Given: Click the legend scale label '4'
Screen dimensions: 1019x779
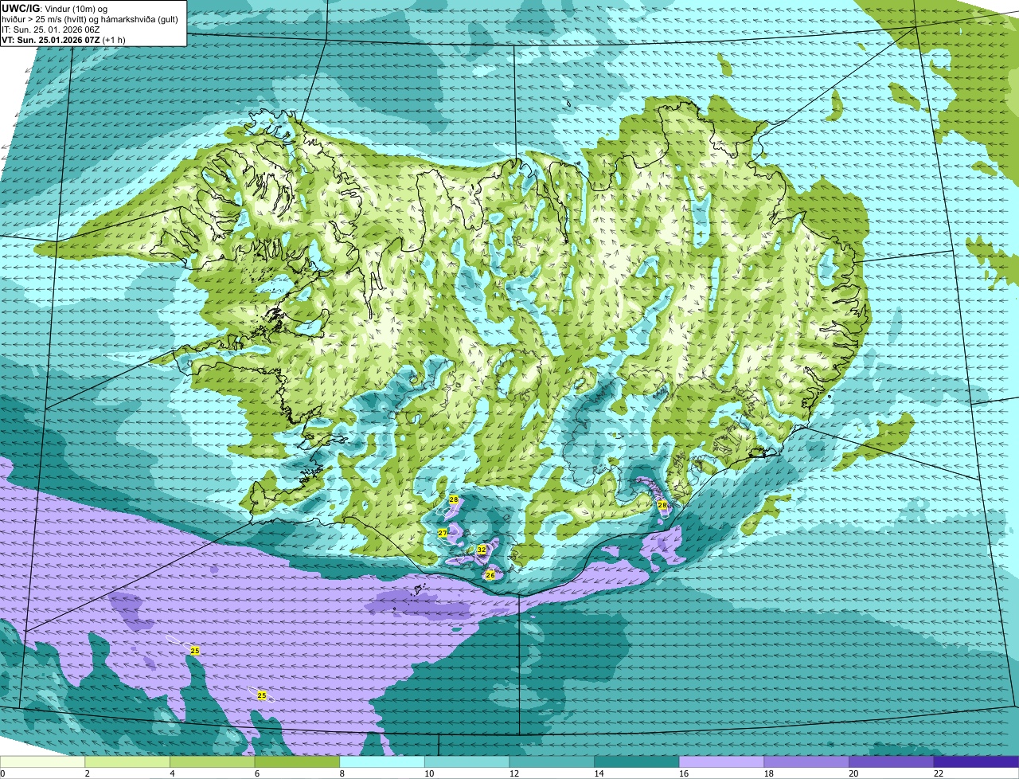Looking at the screenshot, I should tap(172, 773).
